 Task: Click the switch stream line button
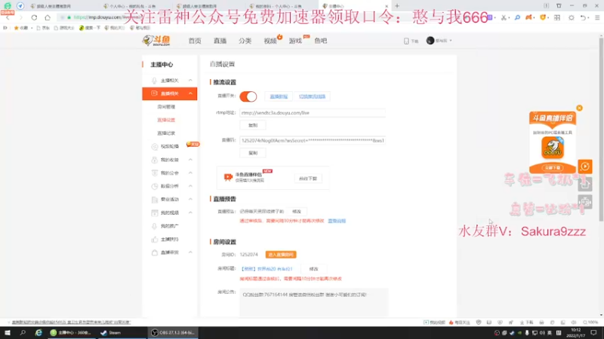312,96
